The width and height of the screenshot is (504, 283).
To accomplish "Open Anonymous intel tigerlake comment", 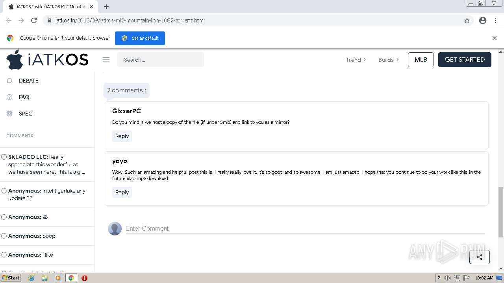I will (x=47, y=195).
